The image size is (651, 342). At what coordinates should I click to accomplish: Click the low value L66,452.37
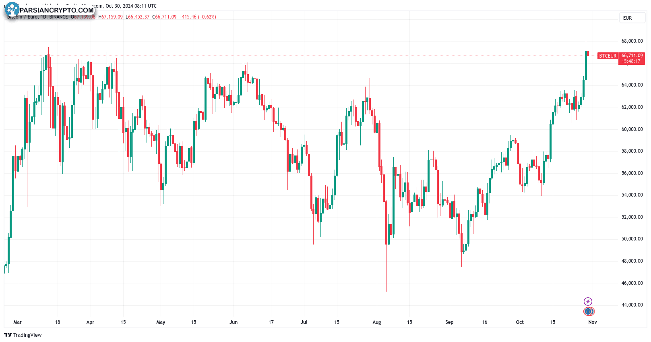(137, 17)
